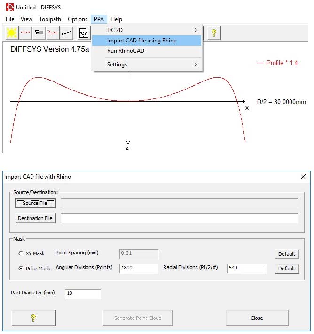Open the Help menu
Viewport: 314px width, 334px height.
[x=116, y=19]
